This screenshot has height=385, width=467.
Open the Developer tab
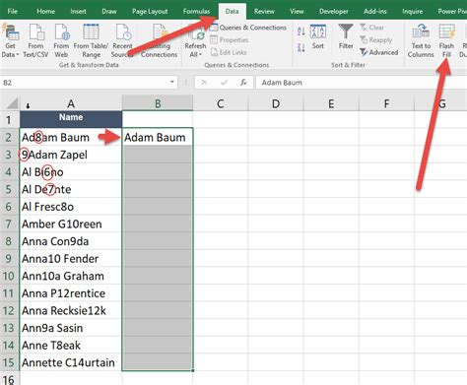(x=334, y=11)
